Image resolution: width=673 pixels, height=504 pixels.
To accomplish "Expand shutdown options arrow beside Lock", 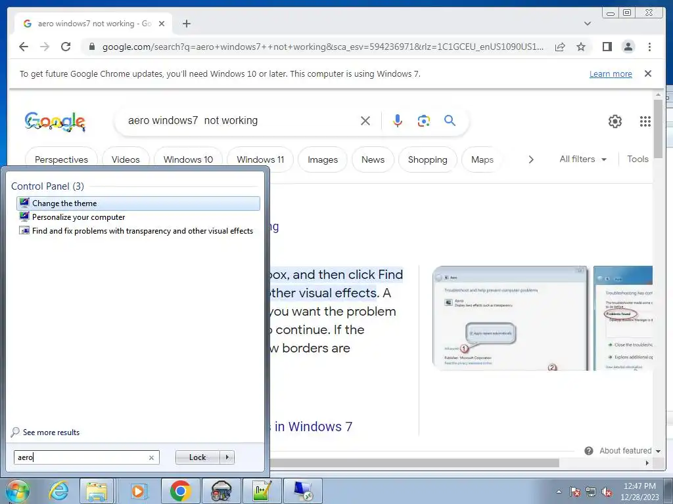I will click(227, 457).
